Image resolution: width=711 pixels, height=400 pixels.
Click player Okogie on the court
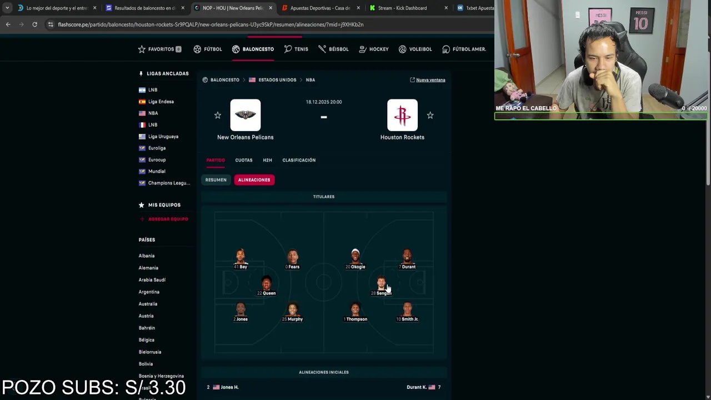coord(355,259)
